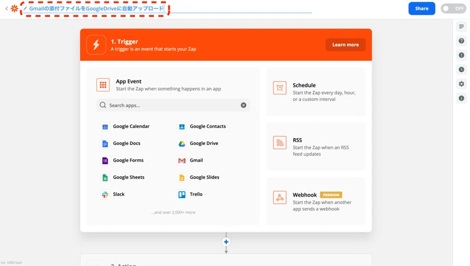
Task: Click the App Event grid icon
Action: pos(103,85)
